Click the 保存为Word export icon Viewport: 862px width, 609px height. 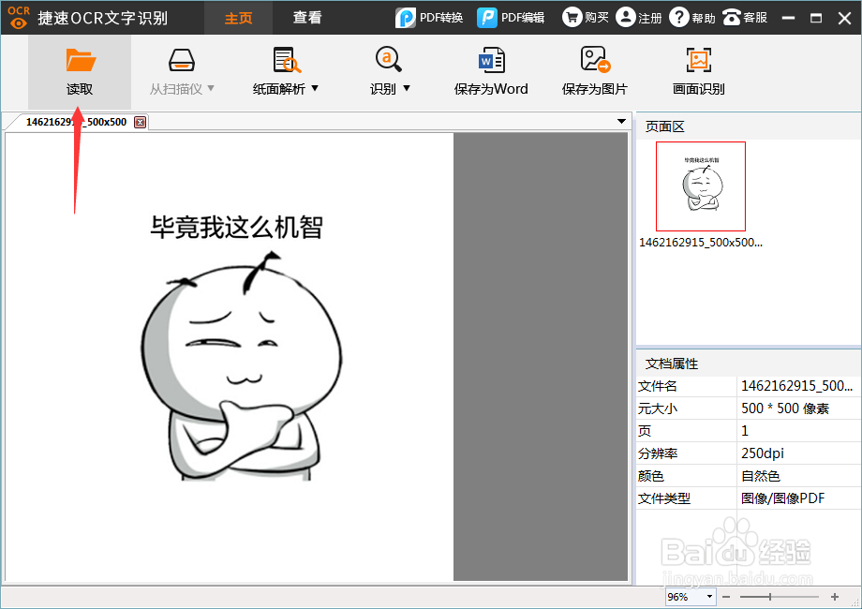(491, 70)
